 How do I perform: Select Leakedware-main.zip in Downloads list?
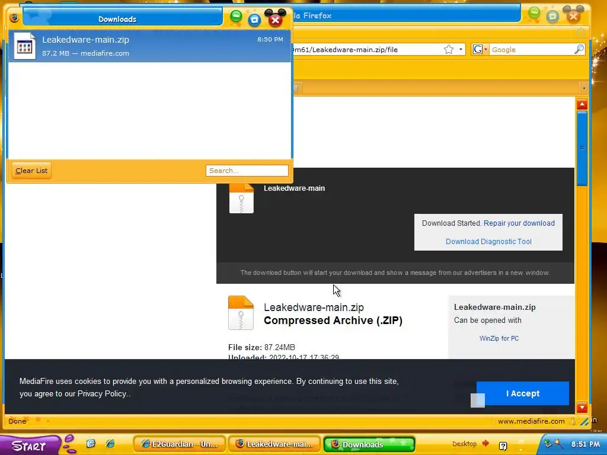click(x=149, y=46)
